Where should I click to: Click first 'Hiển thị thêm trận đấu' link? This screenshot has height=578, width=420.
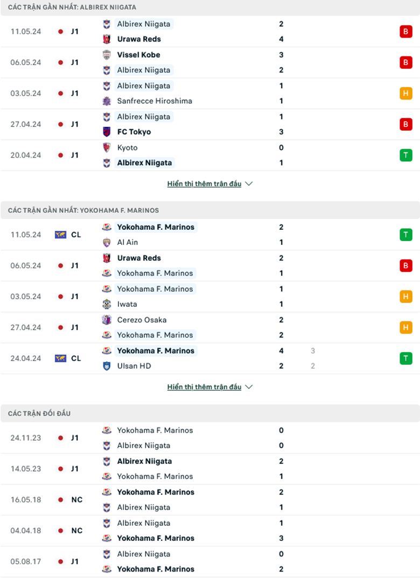pyautogui.click(x=204, y=184)
